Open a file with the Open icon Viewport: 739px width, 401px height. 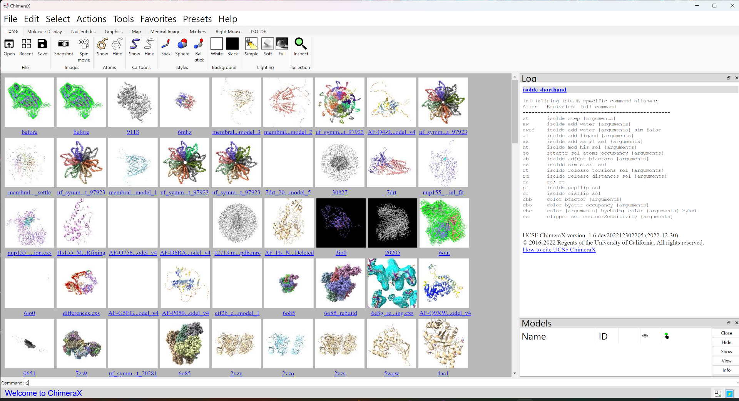9,44
